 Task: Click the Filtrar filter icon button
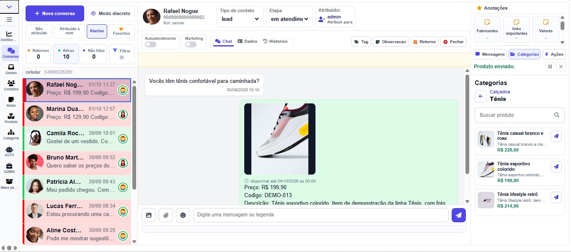coord(121,54)
